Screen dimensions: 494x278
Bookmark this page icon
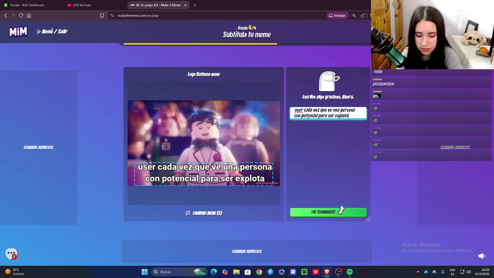102,15
